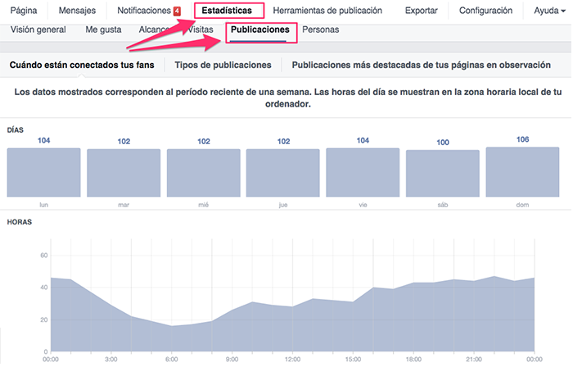
Task: Open Herramientas de publicación
Action: (x=327, y=11)
